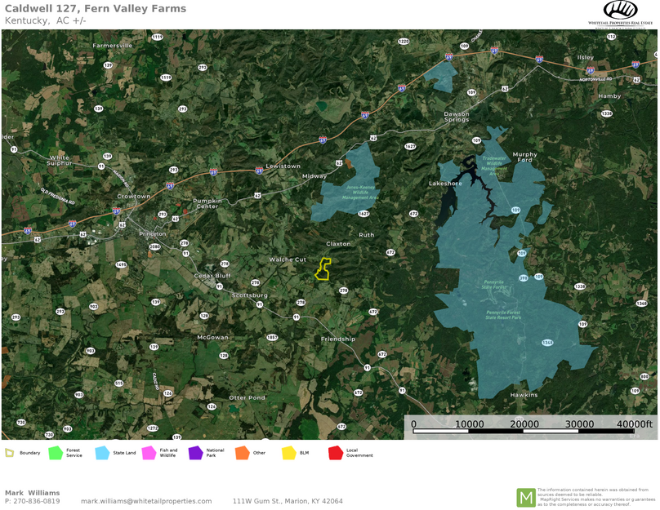The width and height of the screenshot is (660, 510).
Task: Click the National Park legend icon
Action: 194,451
